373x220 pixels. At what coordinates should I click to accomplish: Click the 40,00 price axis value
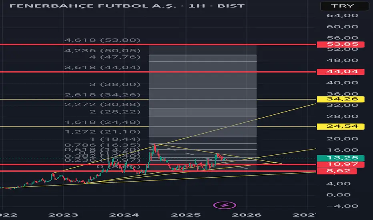342,83
